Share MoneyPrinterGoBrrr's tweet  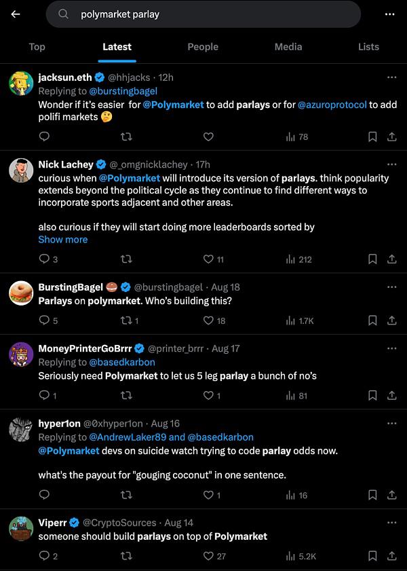click(x=391, y=395)
